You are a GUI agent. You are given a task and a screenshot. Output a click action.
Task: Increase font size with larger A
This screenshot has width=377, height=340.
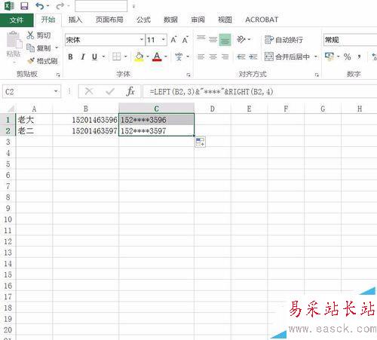click(173, 40)
